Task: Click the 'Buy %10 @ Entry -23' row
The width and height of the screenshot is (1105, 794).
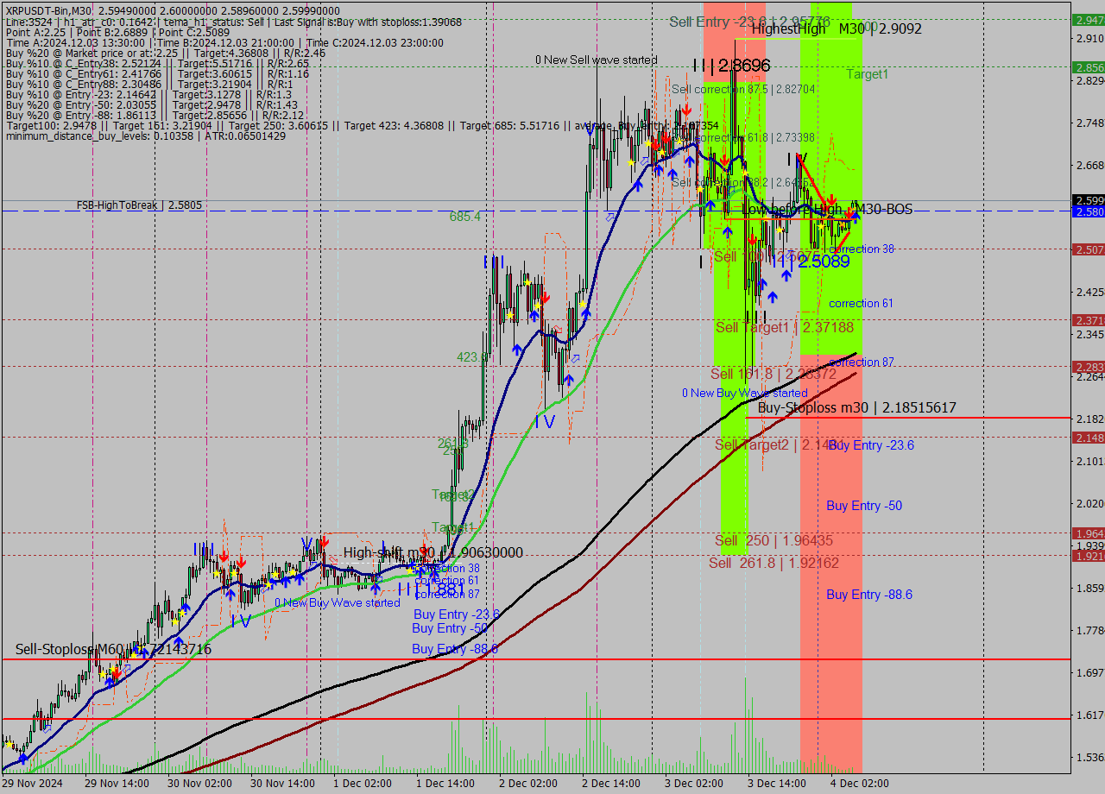Action: click(x=148, y=95)
